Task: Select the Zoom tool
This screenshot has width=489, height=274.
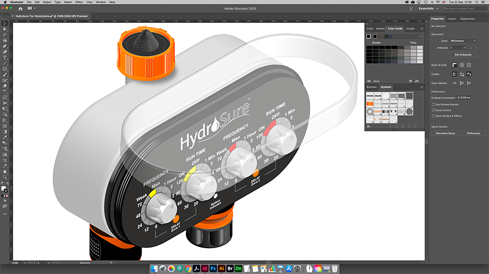Action: point(5,177)
